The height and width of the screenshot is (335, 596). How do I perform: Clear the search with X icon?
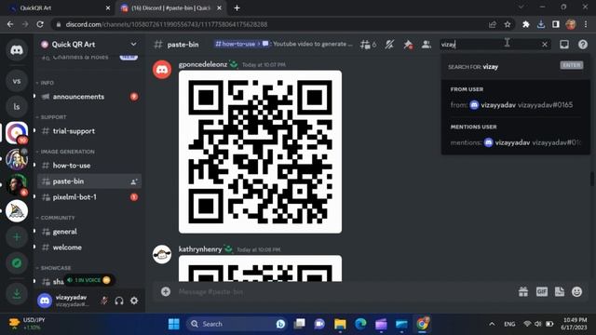(x=544, y=45)
